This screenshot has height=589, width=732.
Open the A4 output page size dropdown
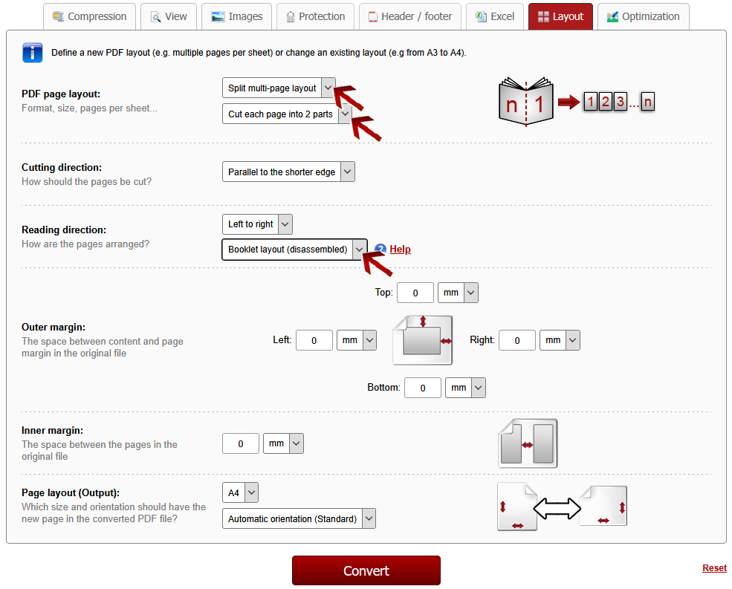pos(240,492)
